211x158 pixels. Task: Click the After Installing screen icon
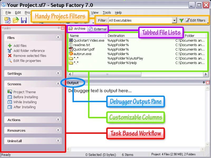point(10,107)
